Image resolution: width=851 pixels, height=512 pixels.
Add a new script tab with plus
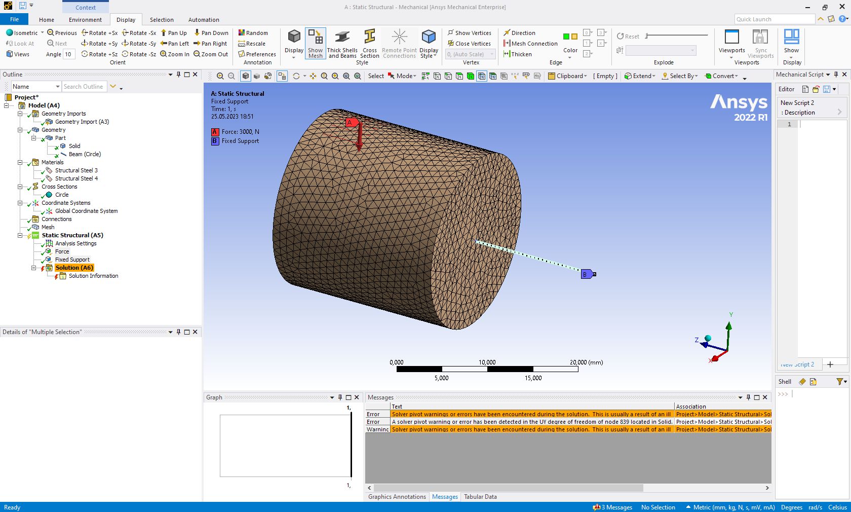pyautogui.click(x=830, y=364)
